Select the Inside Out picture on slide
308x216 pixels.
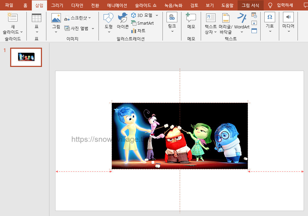click(180, 136)
